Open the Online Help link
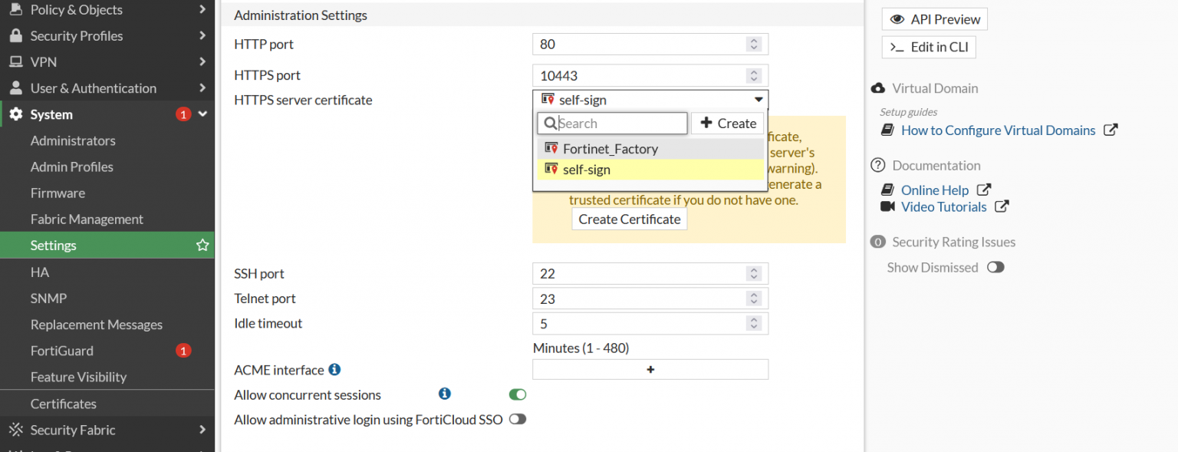1178x452 pixels. pos(934,190)
